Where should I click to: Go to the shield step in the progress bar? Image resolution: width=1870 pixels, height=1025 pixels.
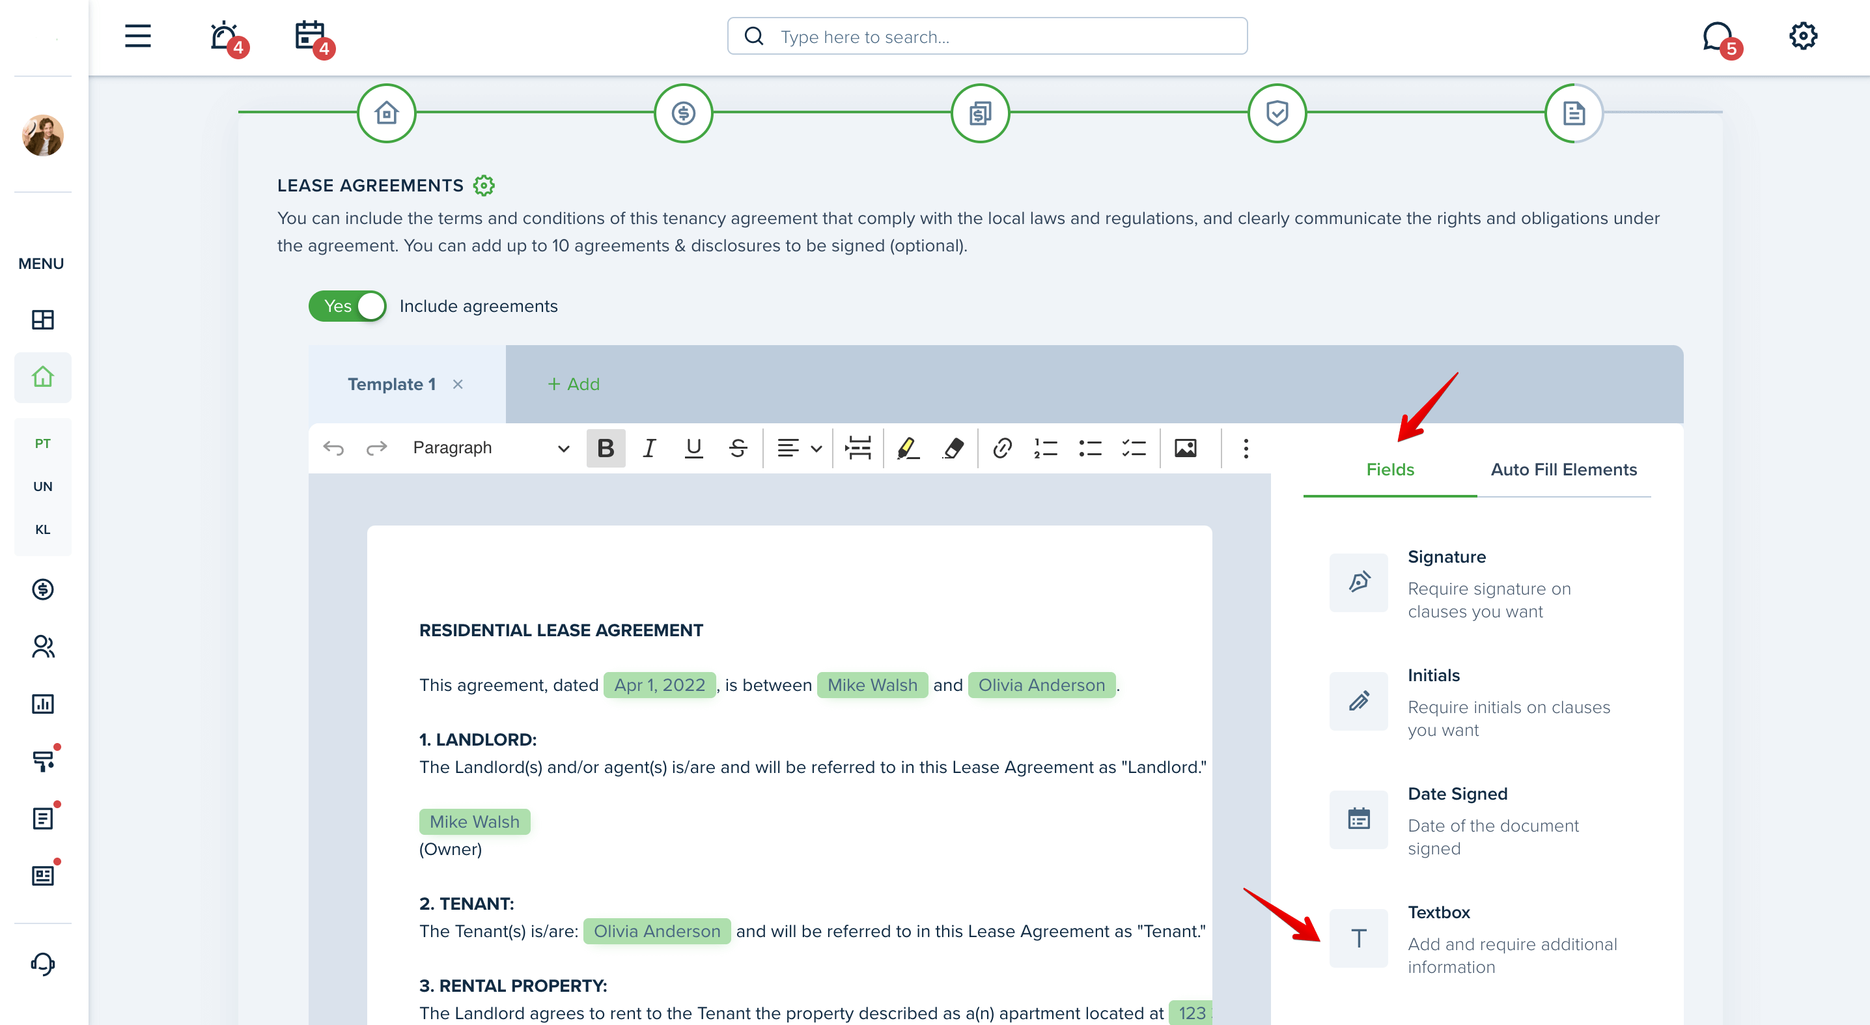coord(1277,113)
